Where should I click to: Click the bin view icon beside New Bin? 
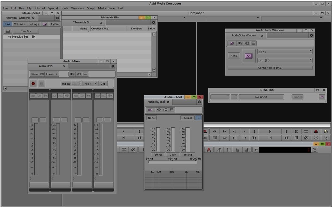click(8, 31)
